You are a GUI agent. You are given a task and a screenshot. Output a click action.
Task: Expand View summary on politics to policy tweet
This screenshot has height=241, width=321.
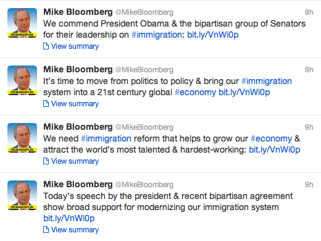point(75,104)
